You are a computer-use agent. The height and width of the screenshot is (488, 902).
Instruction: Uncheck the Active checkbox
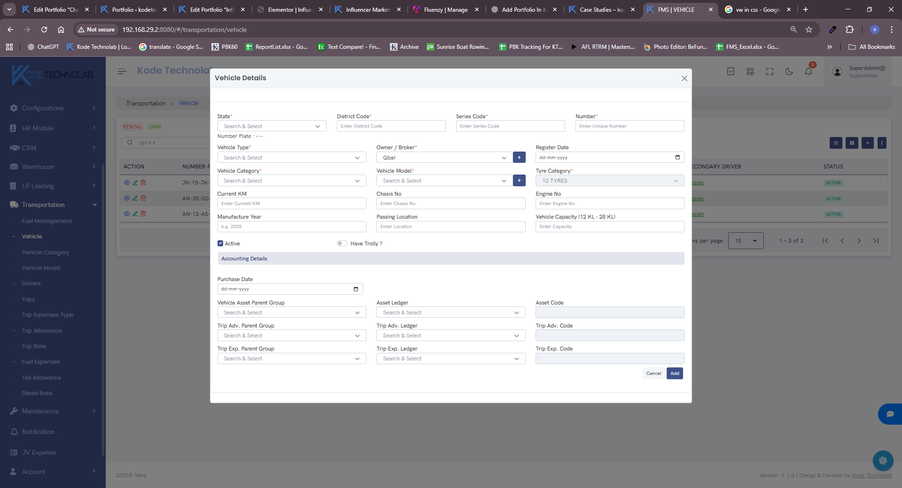click(220, 244)
